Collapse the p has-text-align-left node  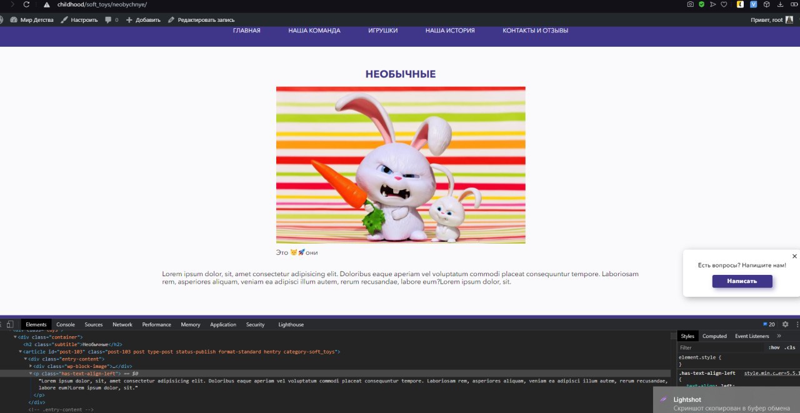pyautogui.click(x=31, y=374)
